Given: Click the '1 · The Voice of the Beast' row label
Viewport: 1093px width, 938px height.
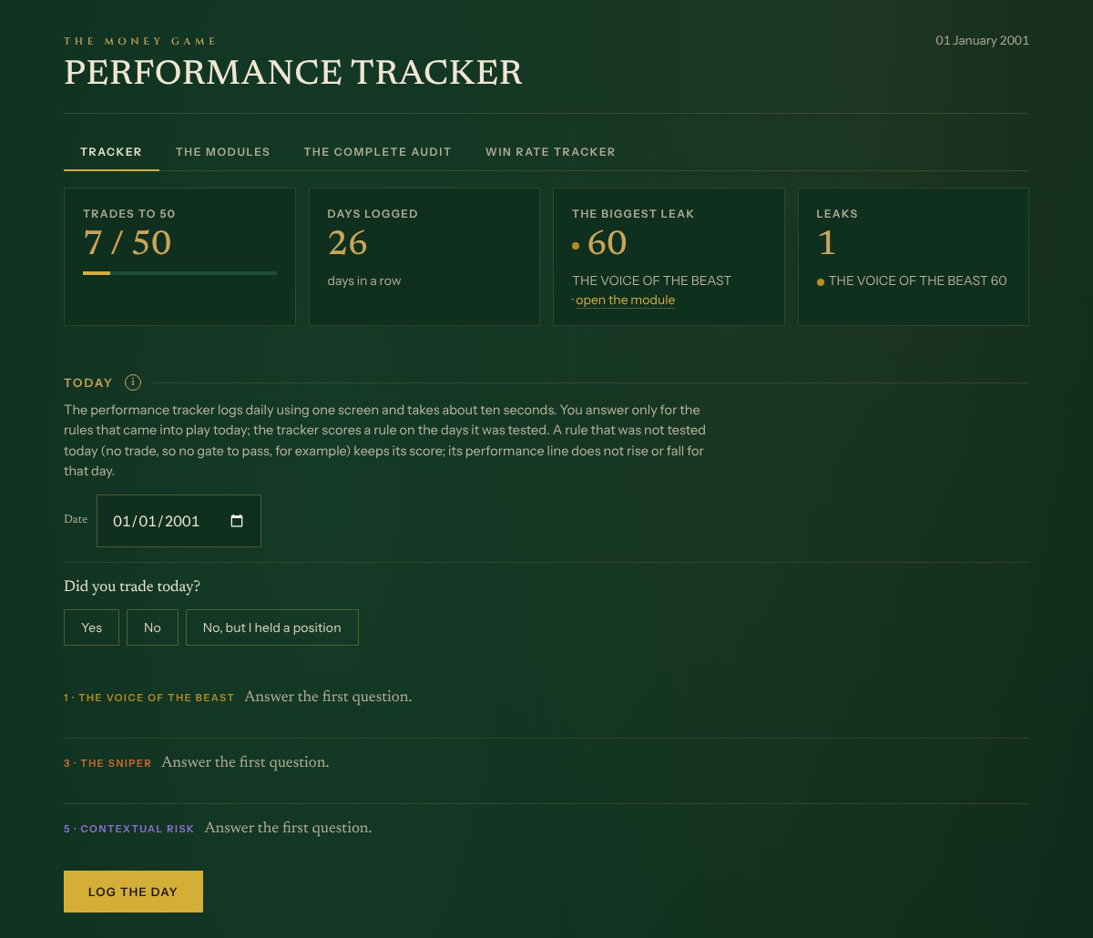Looking at the screenshot, I should tap(149, 698).
